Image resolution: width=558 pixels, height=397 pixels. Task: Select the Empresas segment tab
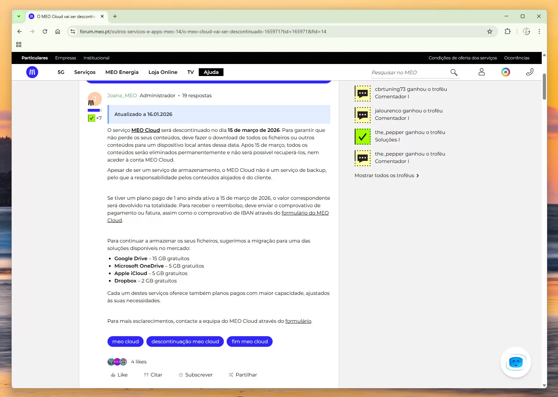(66, 58)
